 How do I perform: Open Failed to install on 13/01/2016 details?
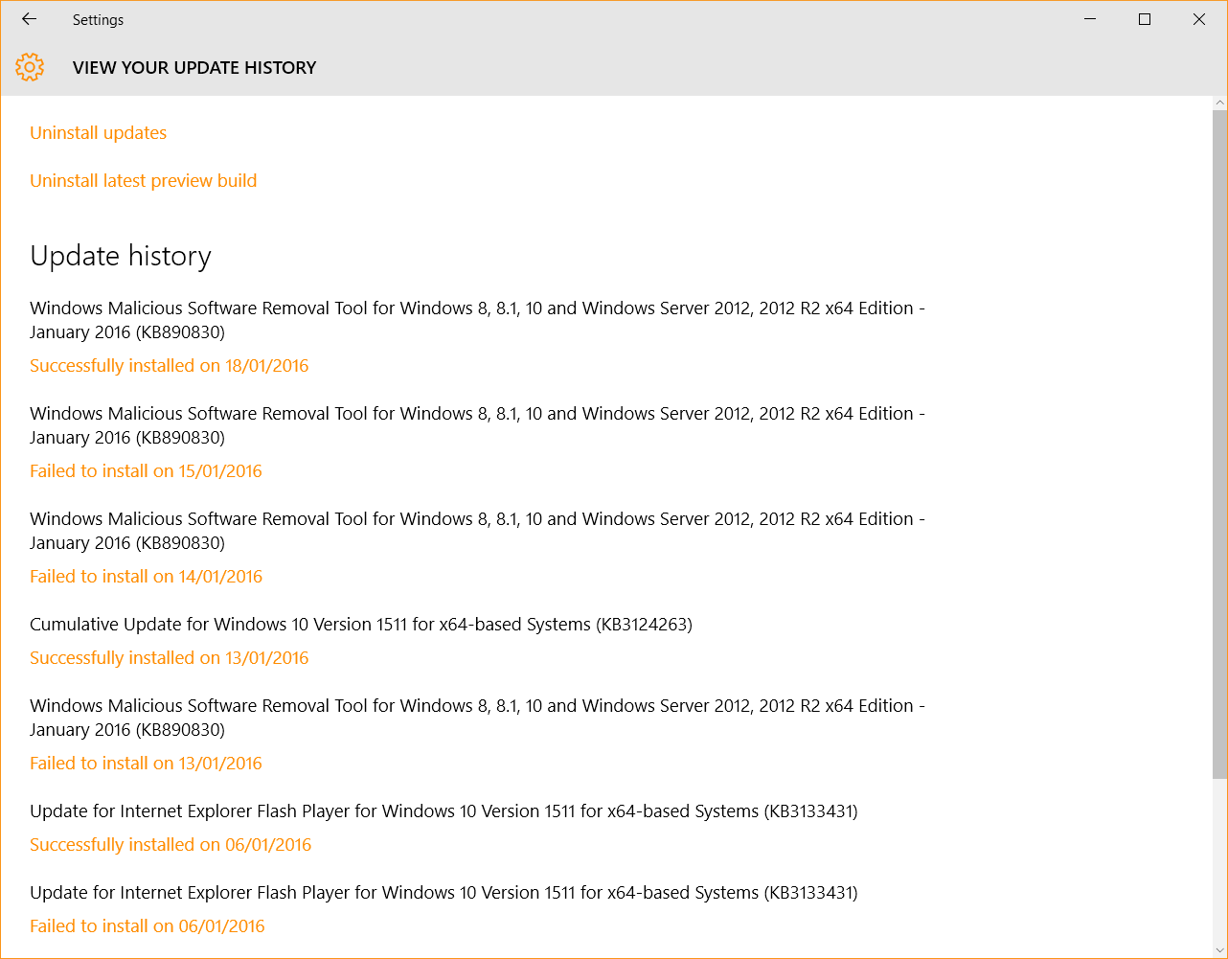tap(146, 764)
